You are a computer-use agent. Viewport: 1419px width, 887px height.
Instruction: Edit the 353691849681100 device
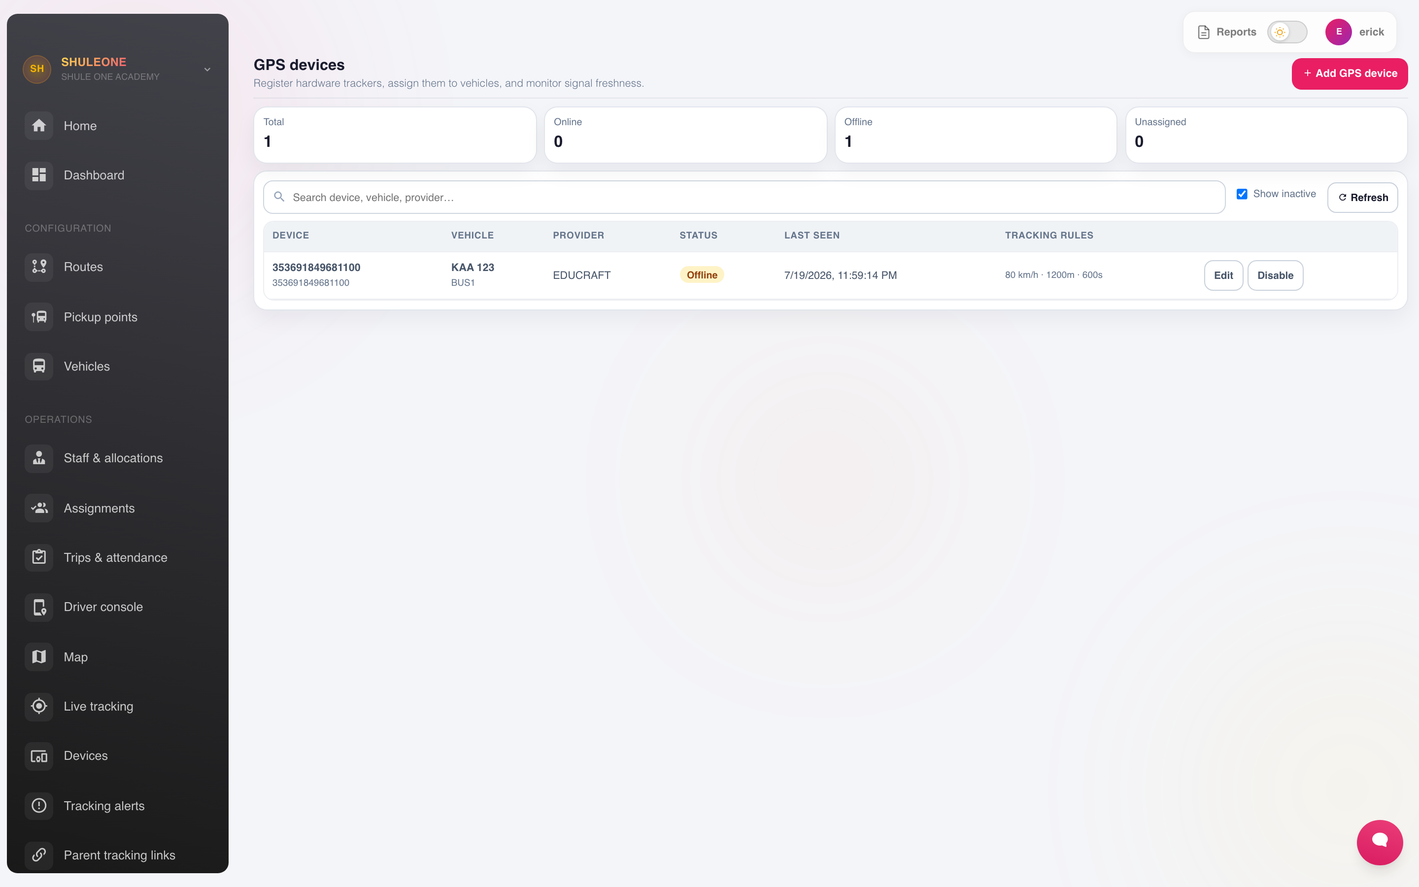1223,275
